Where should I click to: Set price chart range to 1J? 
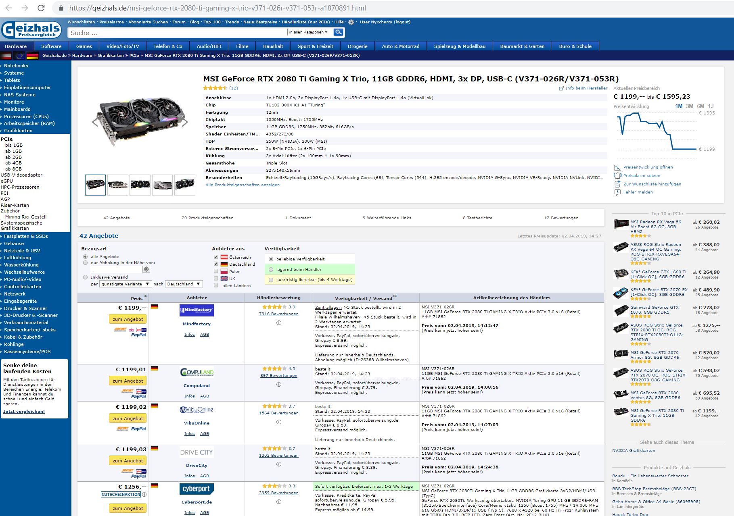pos(711,106)
